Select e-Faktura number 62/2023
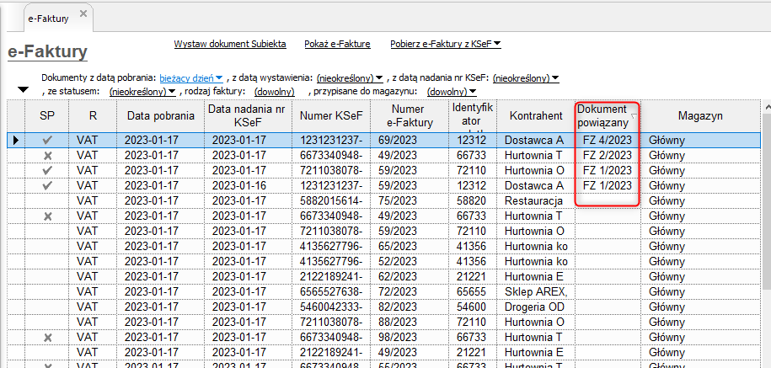 click(411, 277)
